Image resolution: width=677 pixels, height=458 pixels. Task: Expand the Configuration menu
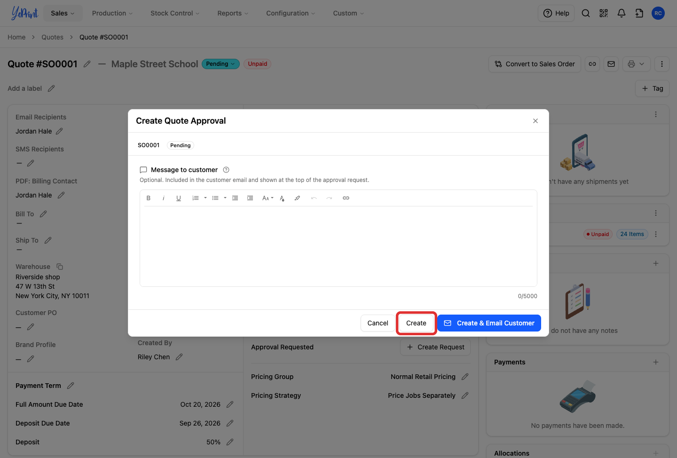point(291,13)
